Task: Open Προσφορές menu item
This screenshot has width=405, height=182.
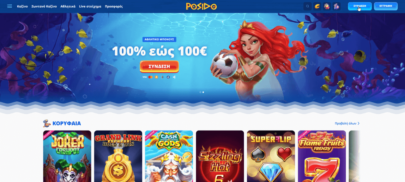Action: [114, 6]
